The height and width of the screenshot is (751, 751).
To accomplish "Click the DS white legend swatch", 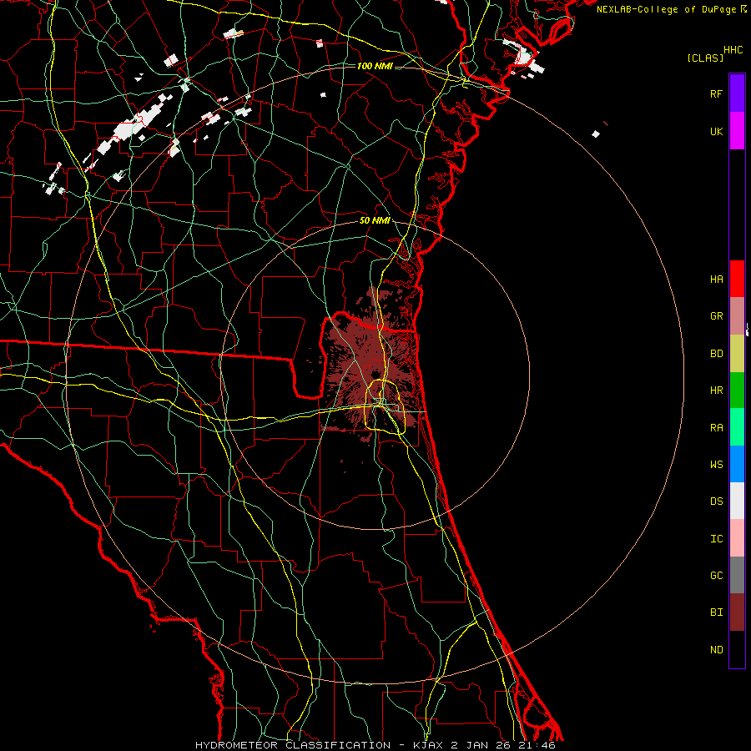I will click(x=737, y=501).
